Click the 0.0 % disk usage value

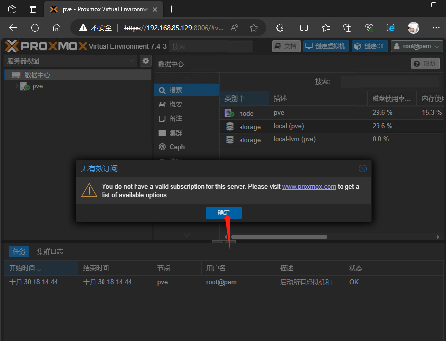[380, 139]
